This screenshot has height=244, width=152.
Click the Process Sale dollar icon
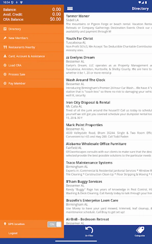click(5, 74)
